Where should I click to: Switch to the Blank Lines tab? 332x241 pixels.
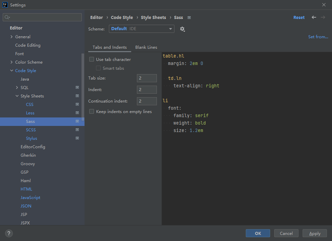tap(146, 47)
